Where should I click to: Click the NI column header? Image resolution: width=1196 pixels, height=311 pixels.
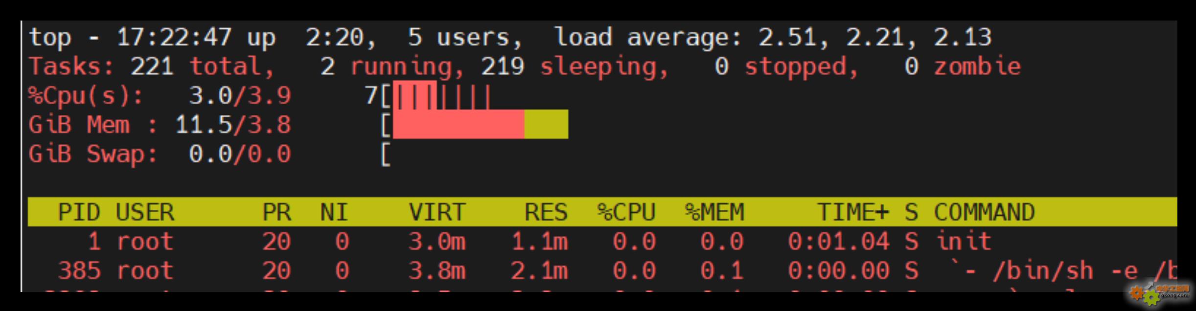pyautogui.click(x=334, y=213)
